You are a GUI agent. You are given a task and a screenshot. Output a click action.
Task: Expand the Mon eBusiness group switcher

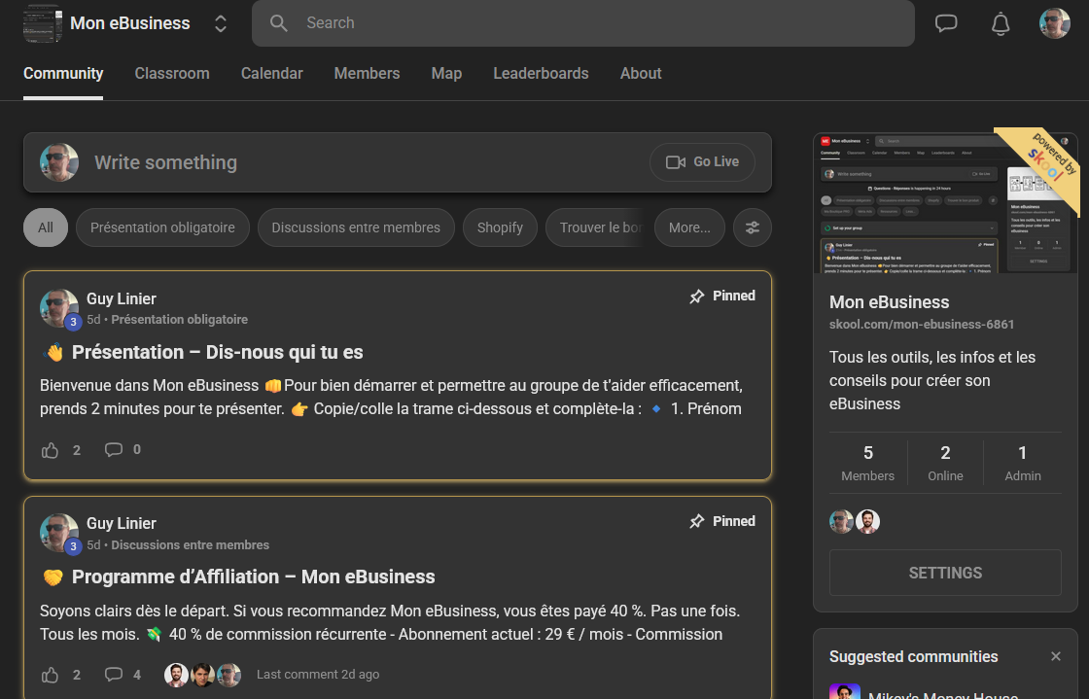point(221,23)
